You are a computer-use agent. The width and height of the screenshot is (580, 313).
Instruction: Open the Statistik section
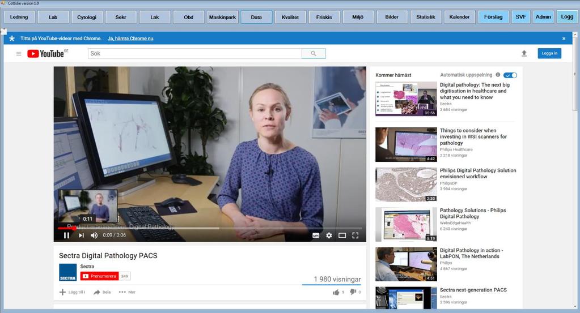click(x=426, y=17)
